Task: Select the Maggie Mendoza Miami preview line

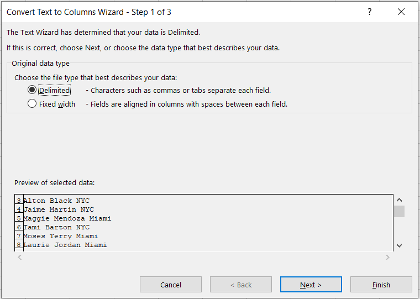Action: (x=67, y=218)
